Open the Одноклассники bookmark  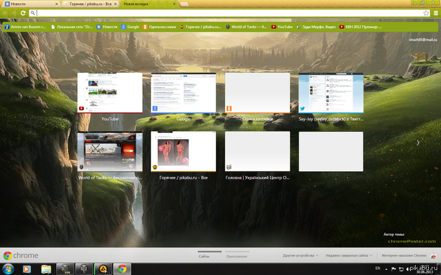(x=159, y=26)
